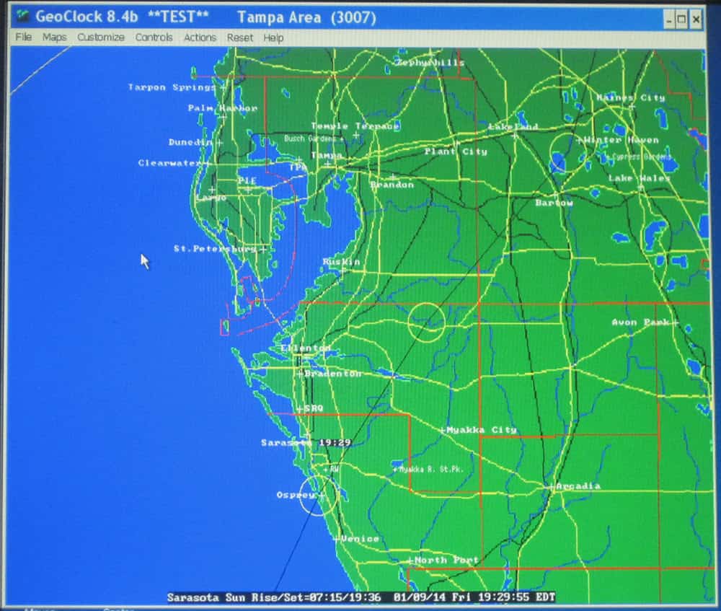Click the Sarasota Sun Rise/Set status text
Screen dimensions: 721x611
tap(273, 598)
